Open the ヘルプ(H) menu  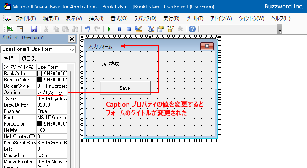click(x=280, y=18)
